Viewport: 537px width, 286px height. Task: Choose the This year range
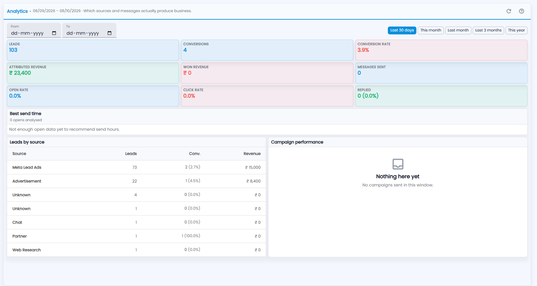click(516, 30)
